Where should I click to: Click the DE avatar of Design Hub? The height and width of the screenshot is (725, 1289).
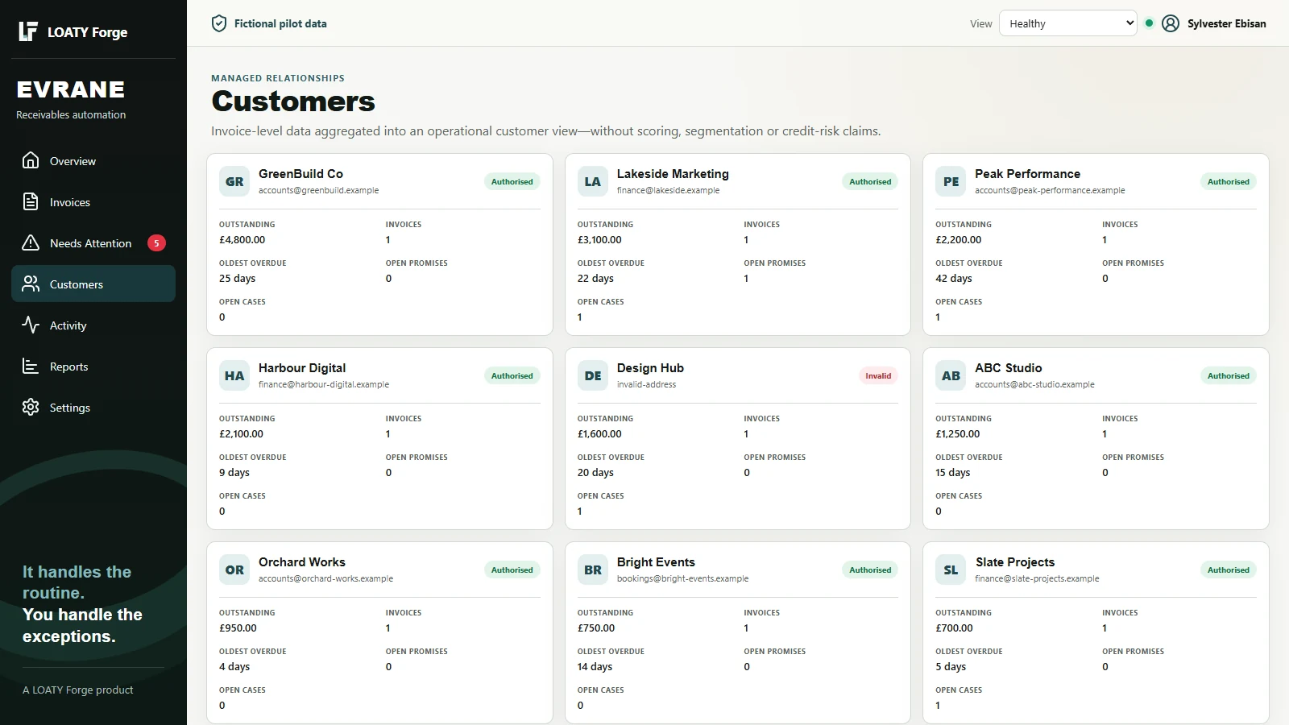(592, 375)
